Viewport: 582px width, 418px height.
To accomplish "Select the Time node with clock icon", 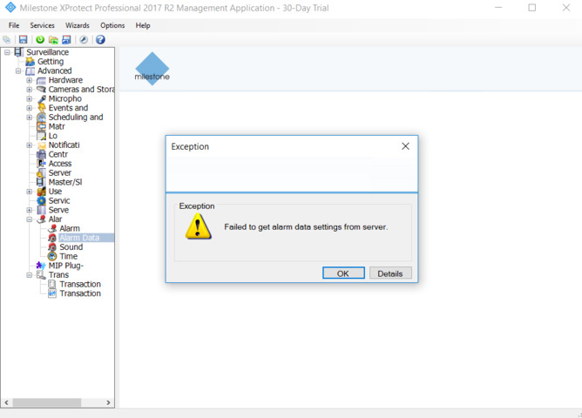I will (x=68, y=257).
